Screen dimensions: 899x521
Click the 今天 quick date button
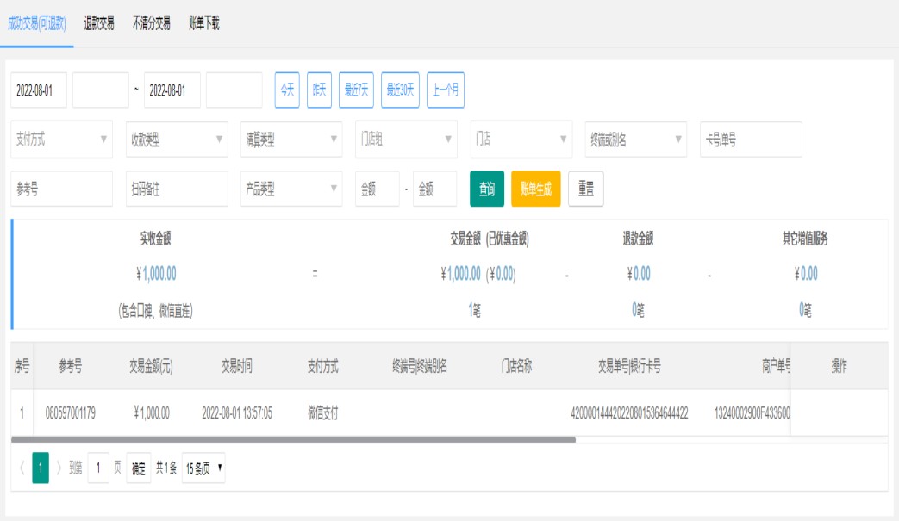tap(287, 90)
